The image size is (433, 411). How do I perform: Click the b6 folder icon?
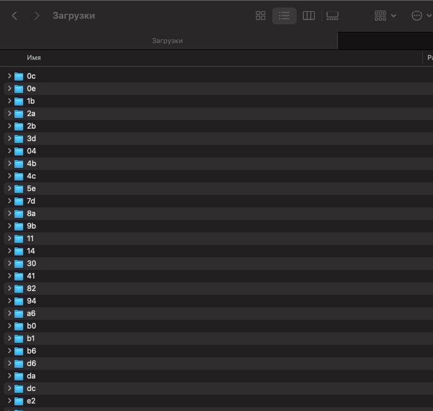click(19, 351)
